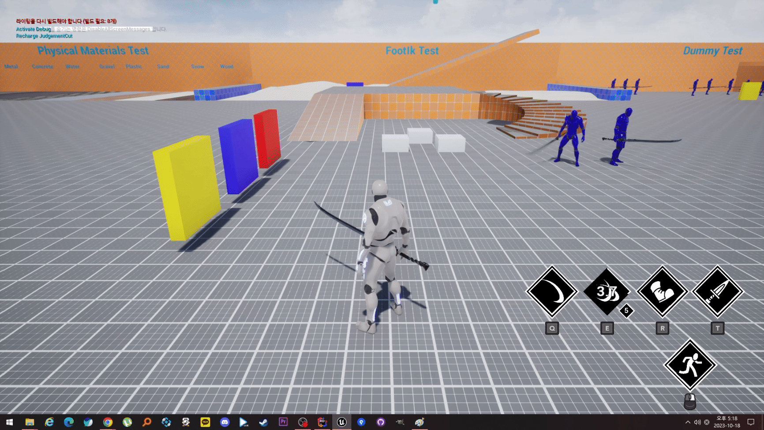Open GIMP from the taskbar
Image resolution: width=764 pixels, height=430 pixels.
tap(400, 422)
